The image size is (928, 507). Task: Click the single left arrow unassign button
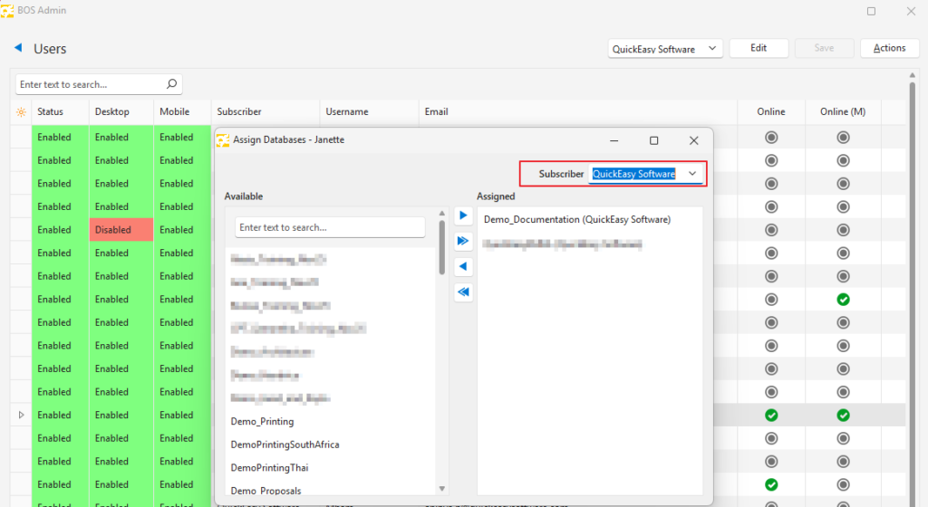[463, 267]
